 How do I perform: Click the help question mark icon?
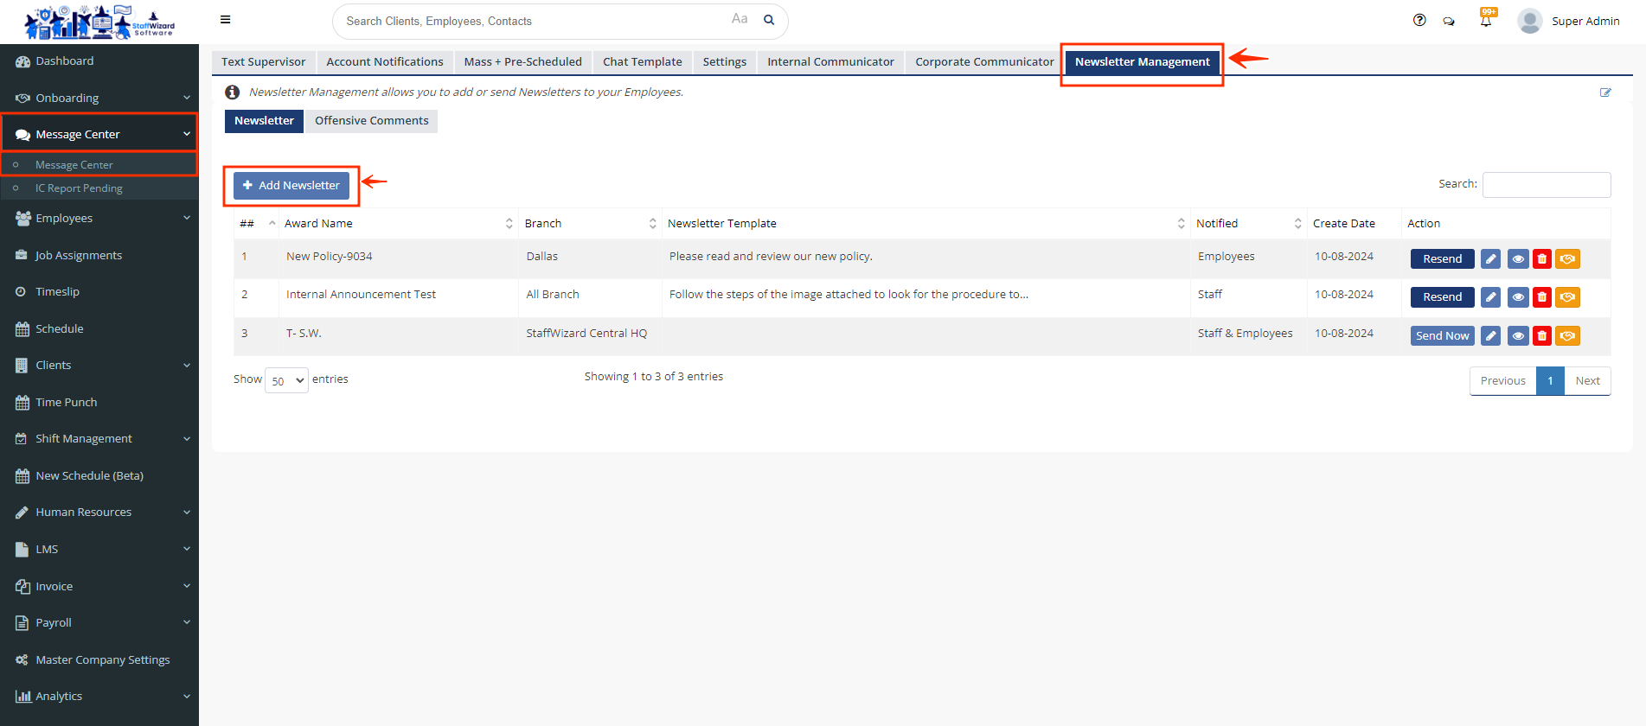1419,21
